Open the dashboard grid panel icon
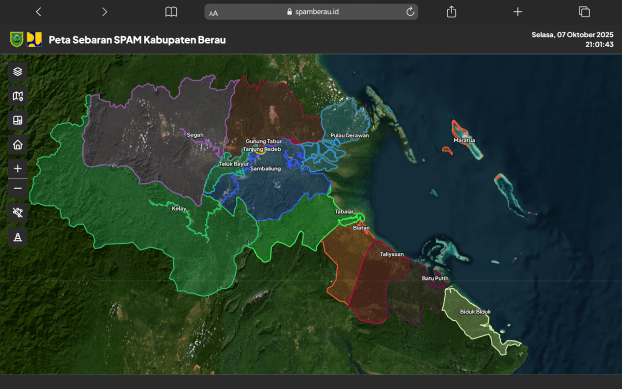Viewport: 622px width, 389px height. (18, 120)
